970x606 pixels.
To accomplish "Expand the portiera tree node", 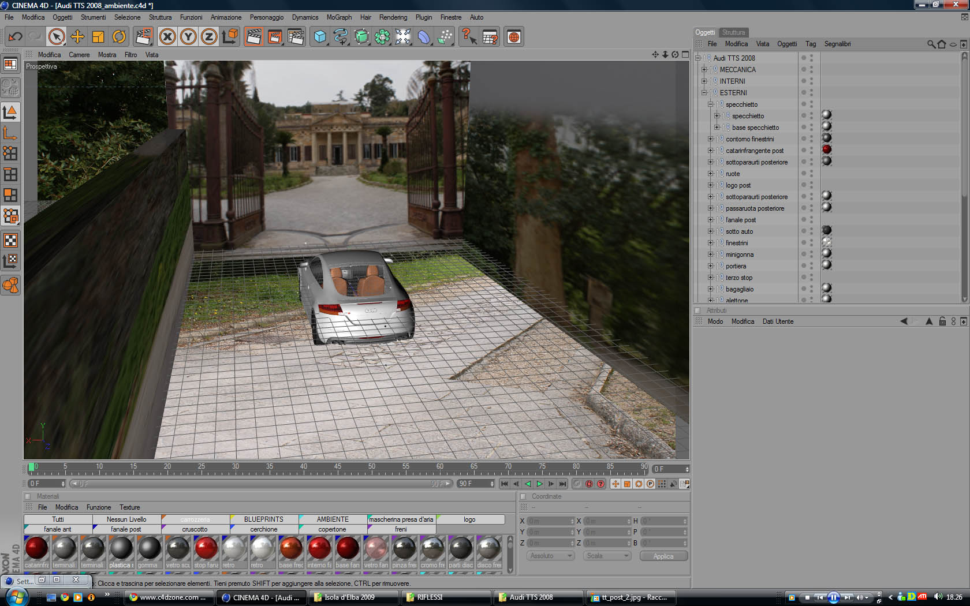I will coord(710,266).
